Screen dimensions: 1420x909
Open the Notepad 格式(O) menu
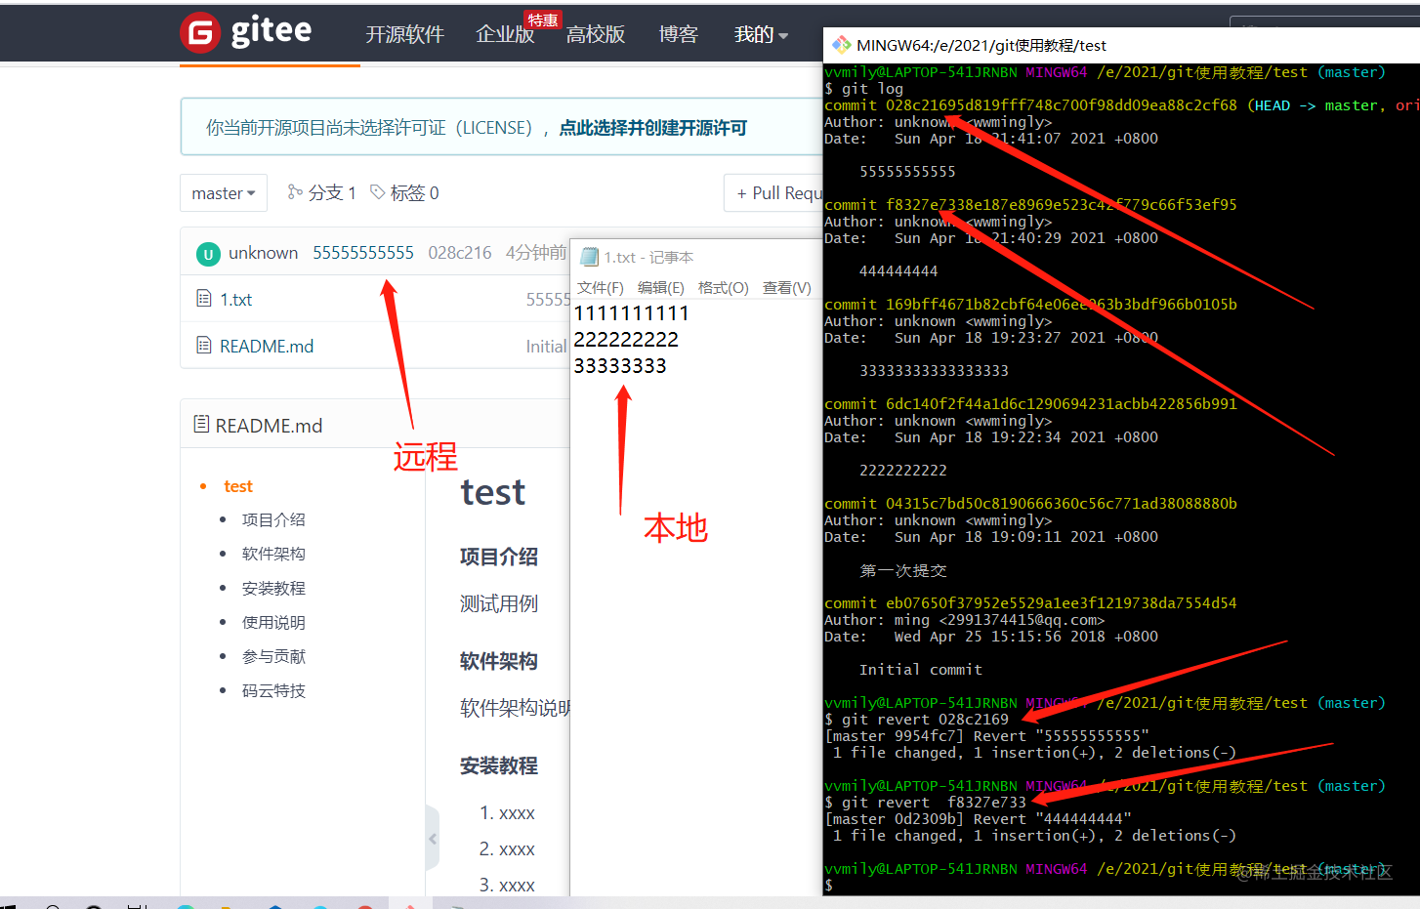[x=724, y=288]
